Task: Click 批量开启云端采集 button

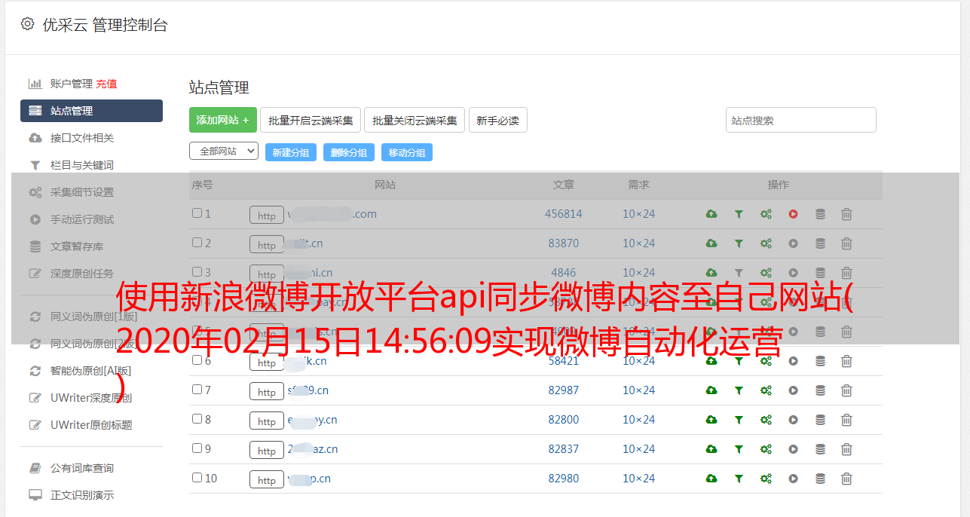Action: coord(311,120)
